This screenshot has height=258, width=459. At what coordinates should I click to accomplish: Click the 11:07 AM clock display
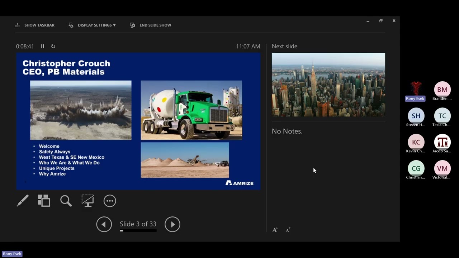[x=248, y=46]
